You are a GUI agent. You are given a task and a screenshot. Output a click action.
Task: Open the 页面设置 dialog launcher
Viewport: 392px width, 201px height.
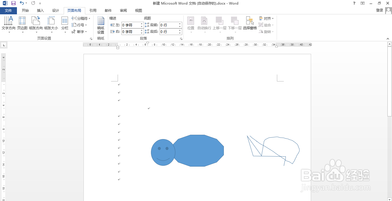coord(91,38)
